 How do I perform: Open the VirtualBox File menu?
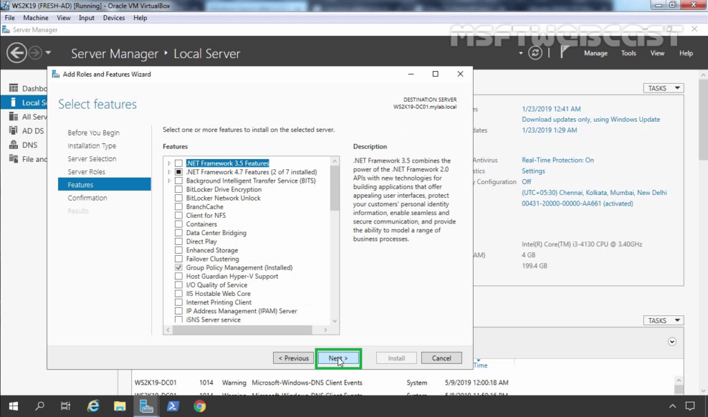[10, 17]
